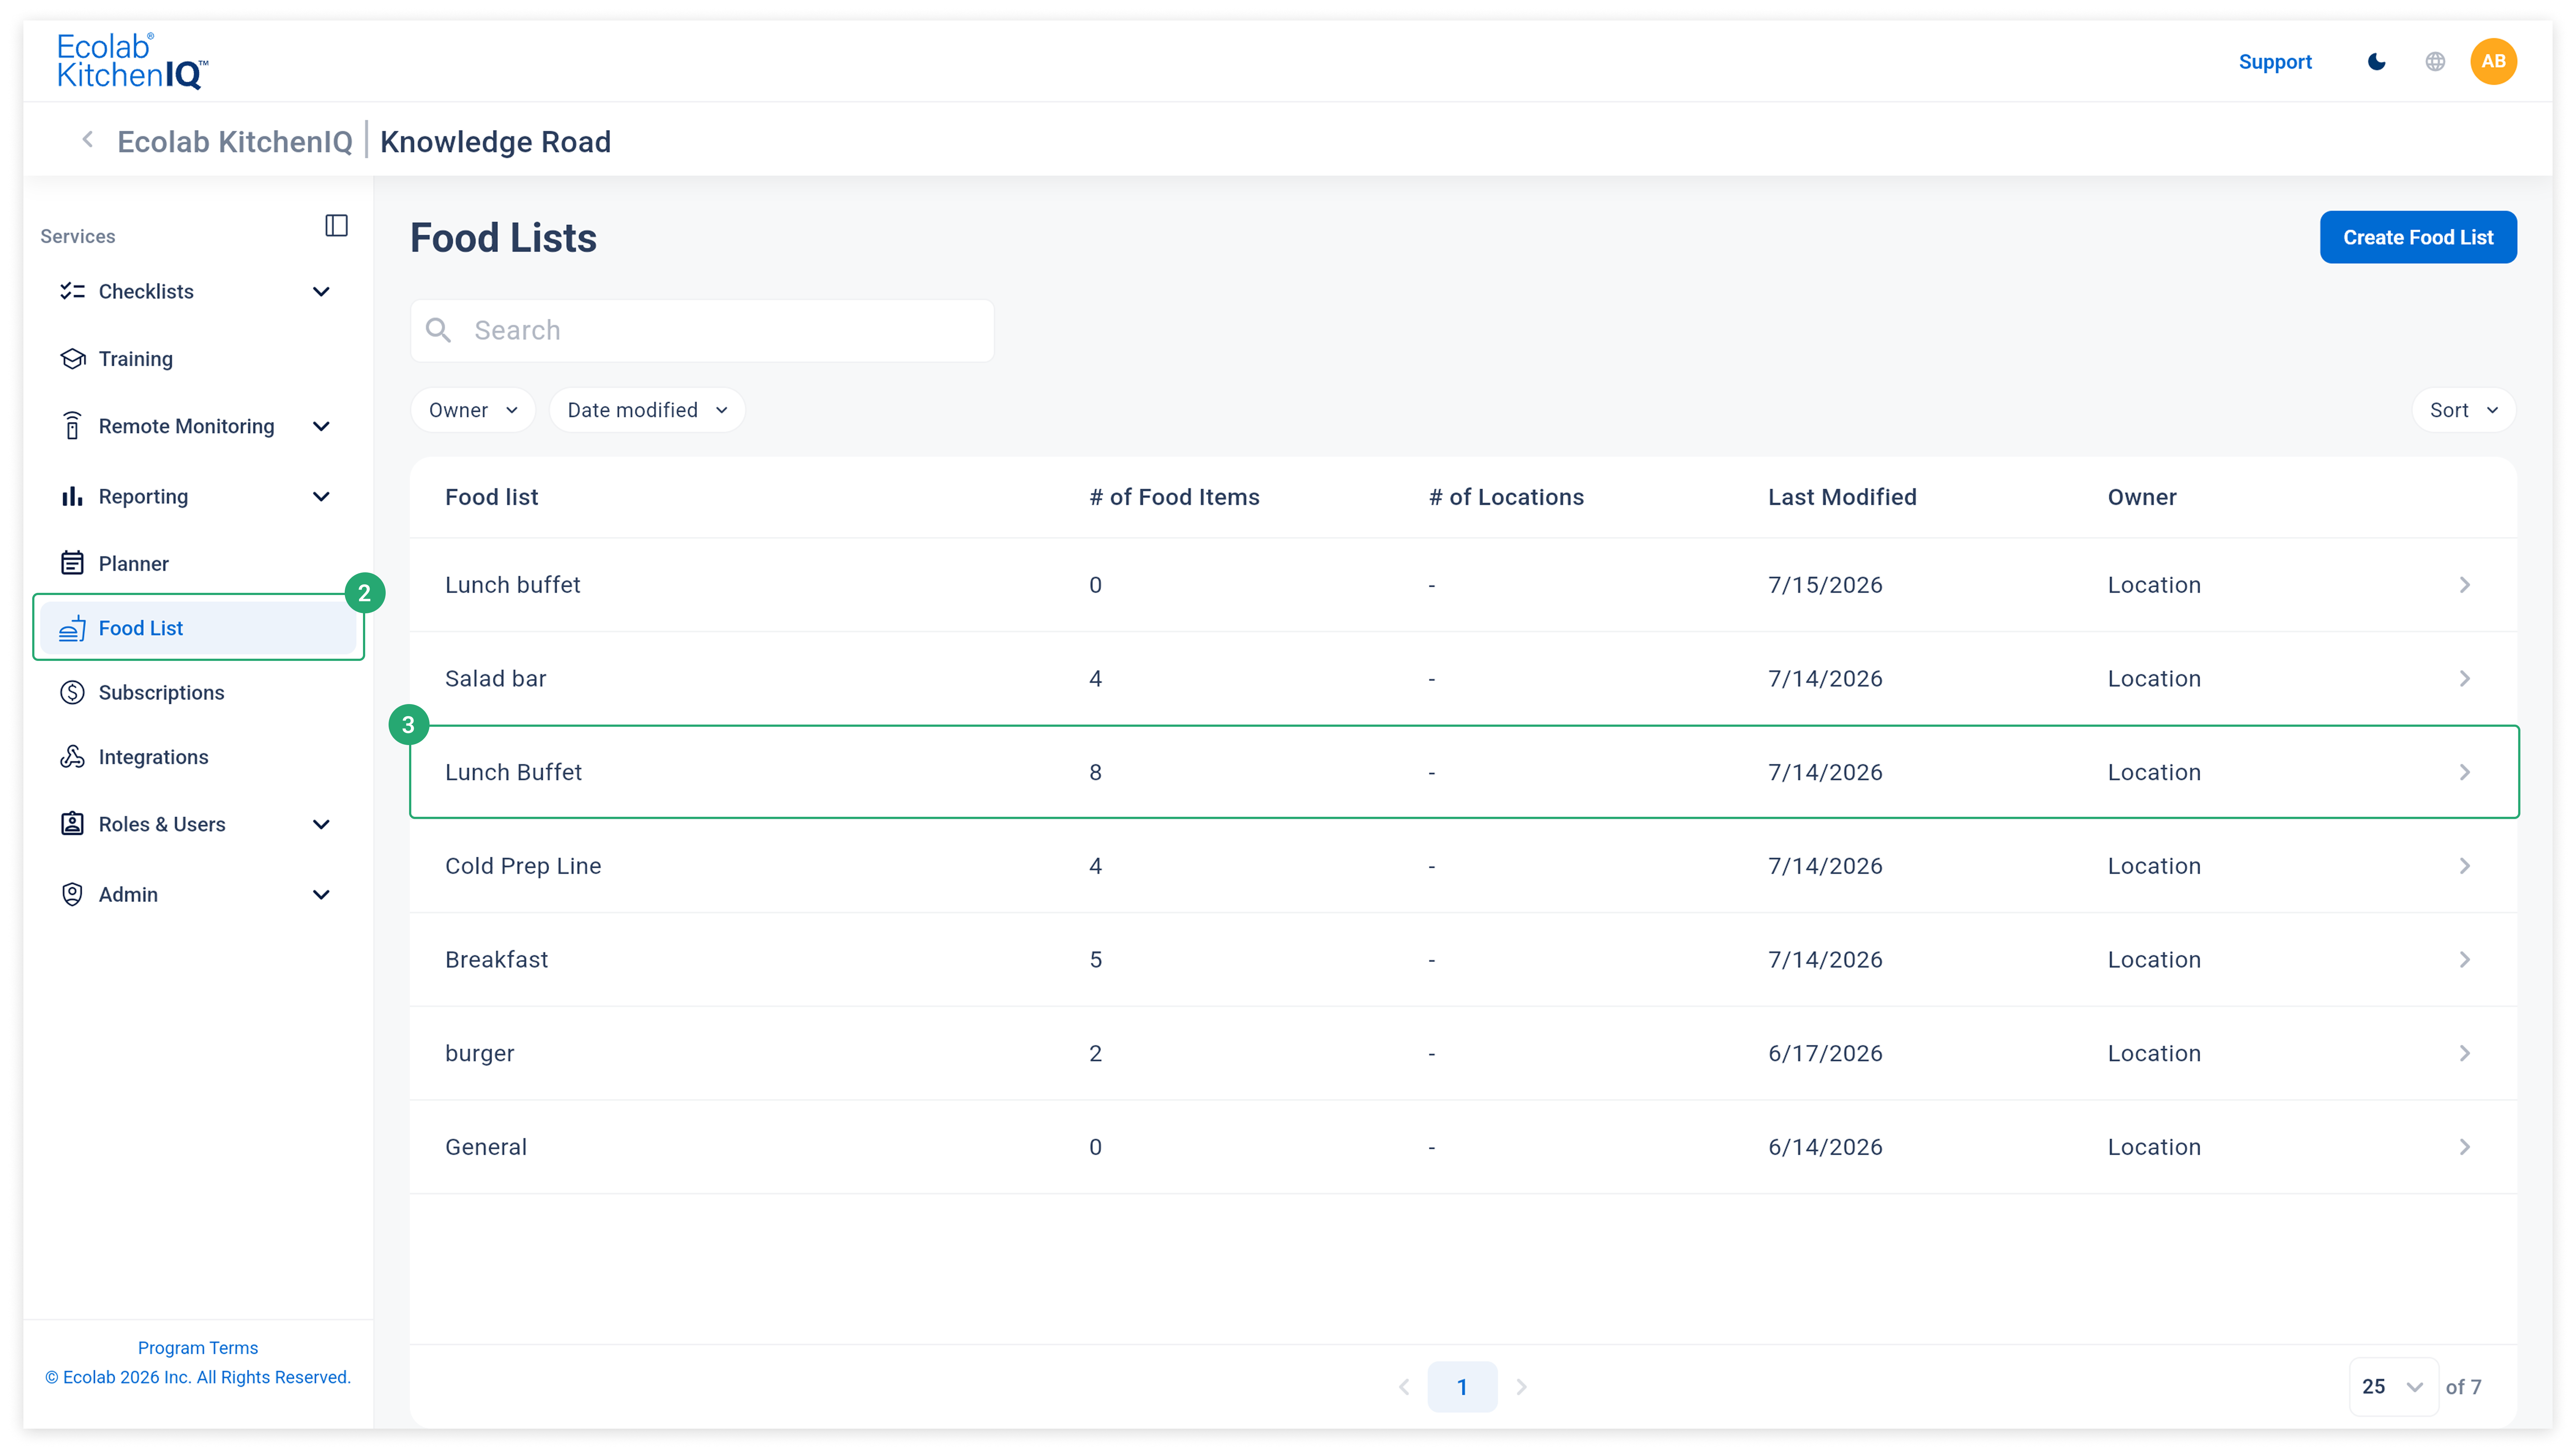The width and height of the screenshot is (2576, 1455).
Task: Click the Create Food List button
Action: click(x=2418, y=238)
